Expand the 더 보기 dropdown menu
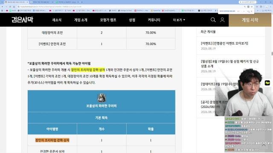This screenshot has height=153, width=273. pos(179,20)
